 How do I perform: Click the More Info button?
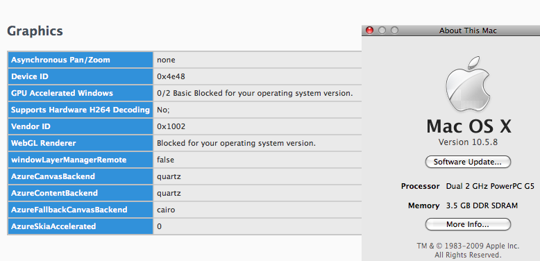point(468,224)
